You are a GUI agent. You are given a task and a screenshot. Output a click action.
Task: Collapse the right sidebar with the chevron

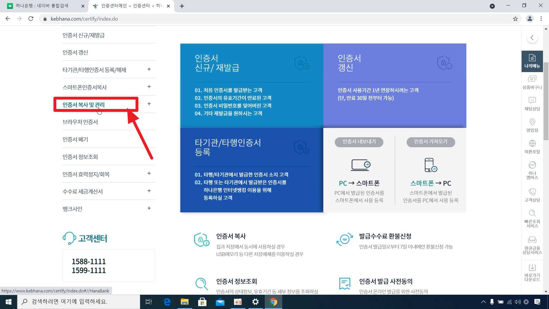click(x=532, y=38)
